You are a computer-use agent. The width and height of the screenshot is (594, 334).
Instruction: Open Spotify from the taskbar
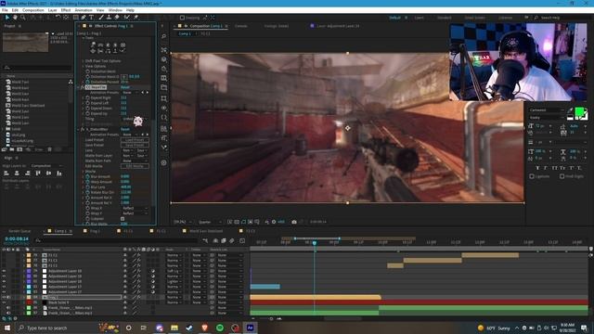tap(220, 328)
